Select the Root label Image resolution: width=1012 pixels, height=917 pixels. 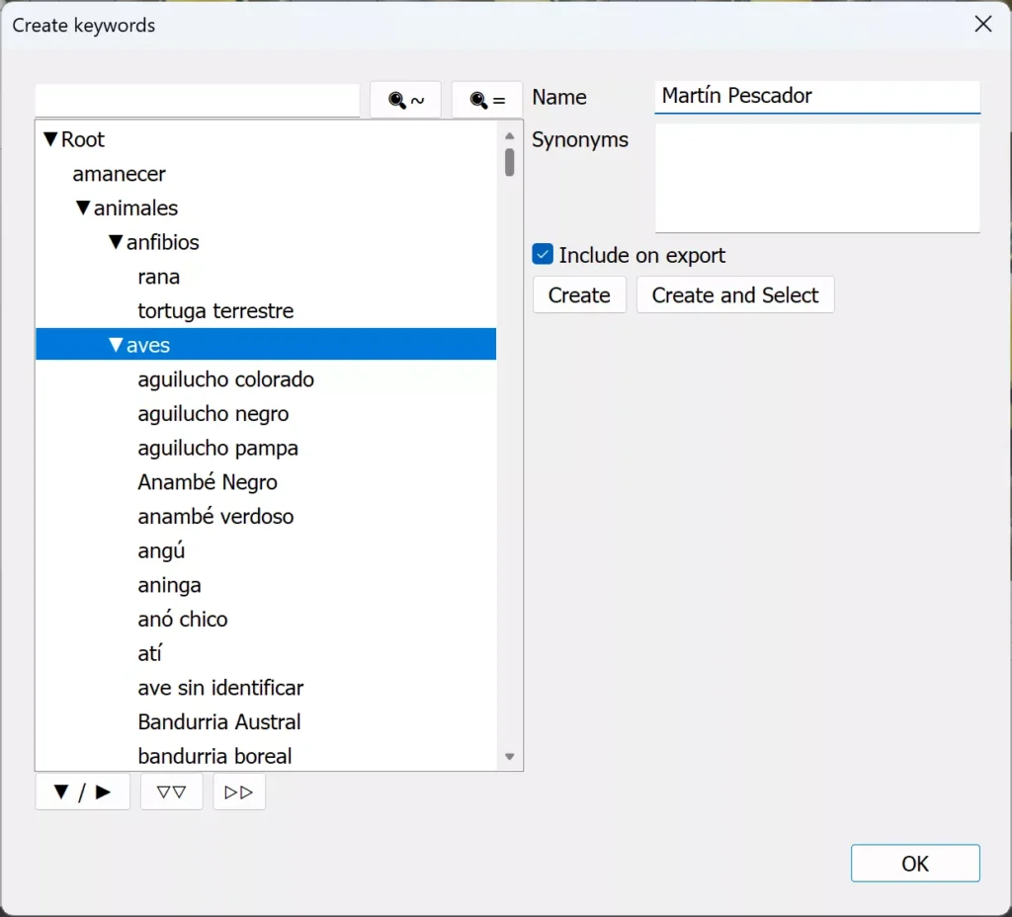83,139
